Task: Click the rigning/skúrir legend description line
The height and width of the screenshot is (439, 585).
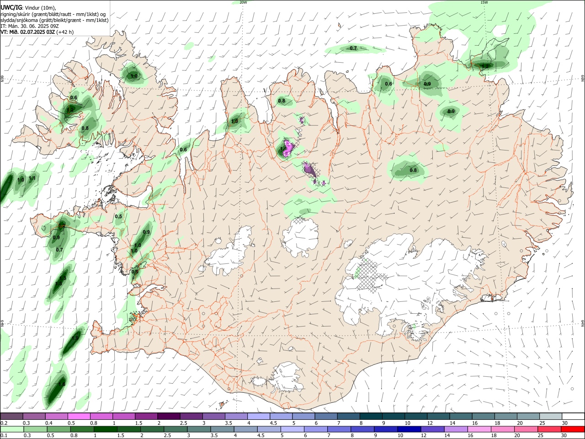Action: [53, 14]
